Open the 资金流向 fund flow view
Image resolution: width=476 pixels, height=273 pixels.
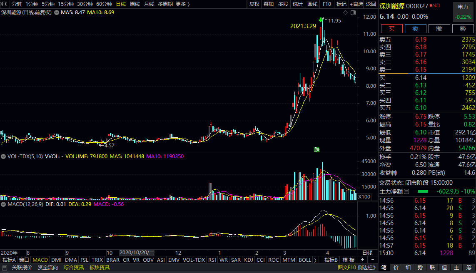[x=47, y=268]
